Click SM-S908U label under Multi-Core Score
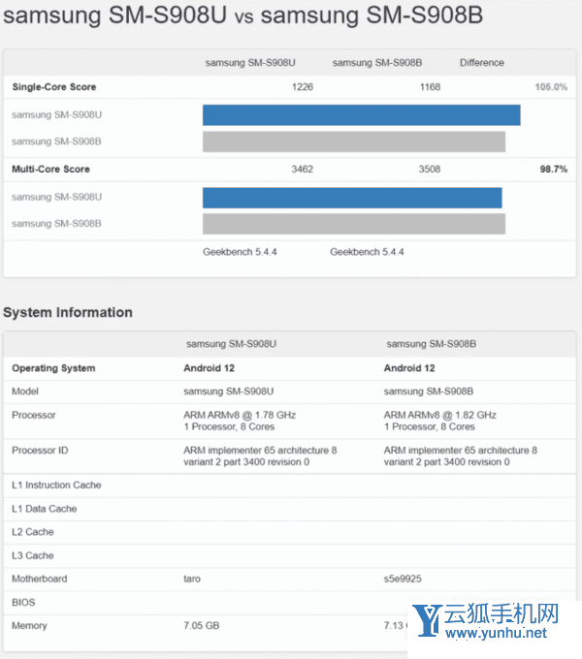The height and width of the screenshot is (659, 582). point(57,197)
